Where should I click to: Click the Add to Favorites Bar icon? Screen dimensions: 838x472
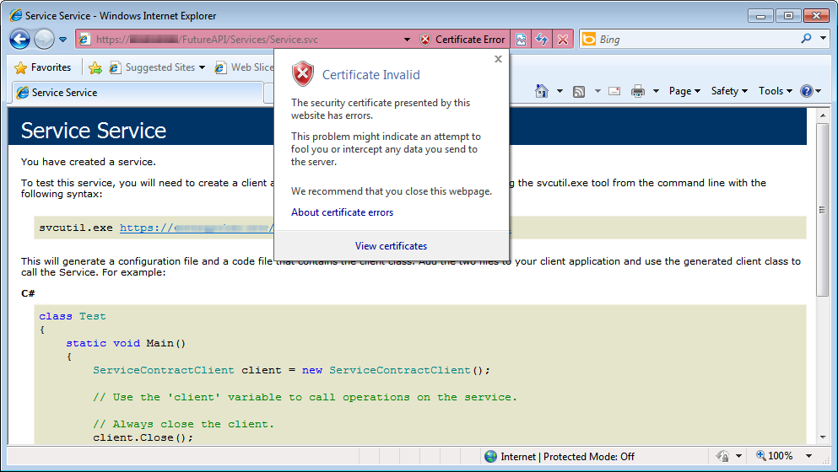[95, 67]
